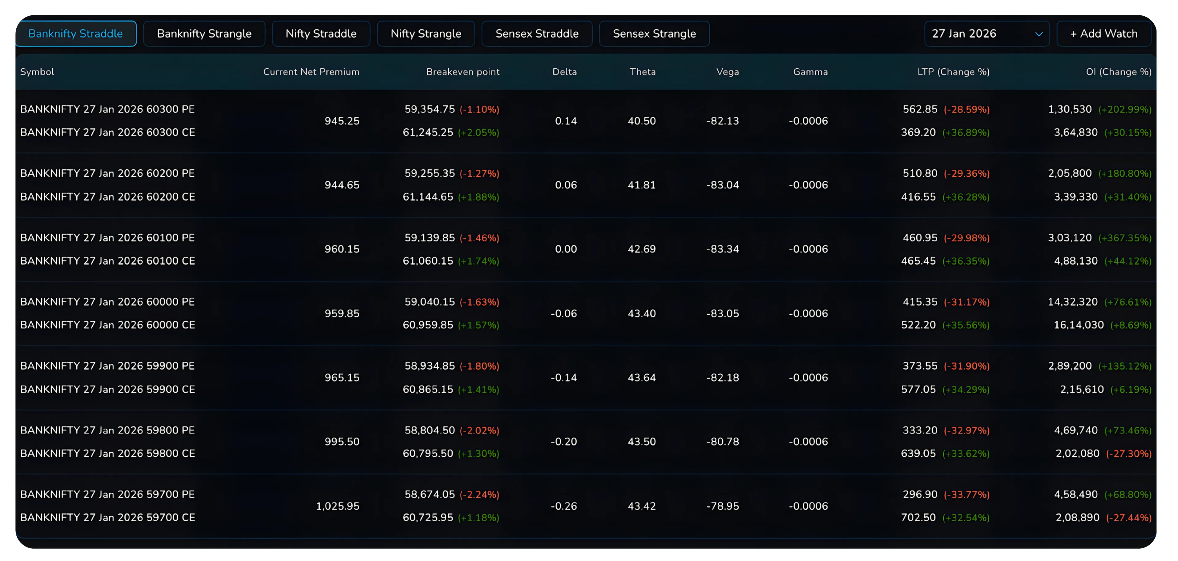Click the LTP (Change %) header

954,72
